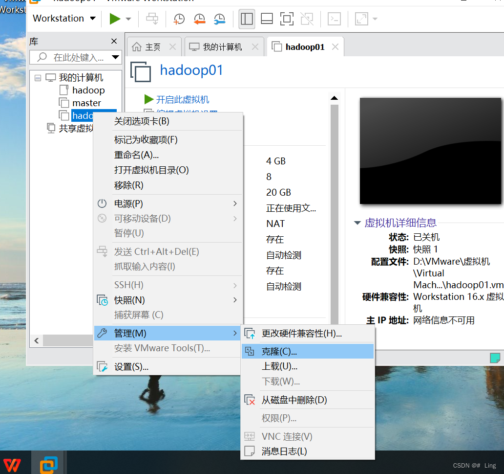Close the hadoop01 tab
The image size is (504, 474).
coord(335,47)
